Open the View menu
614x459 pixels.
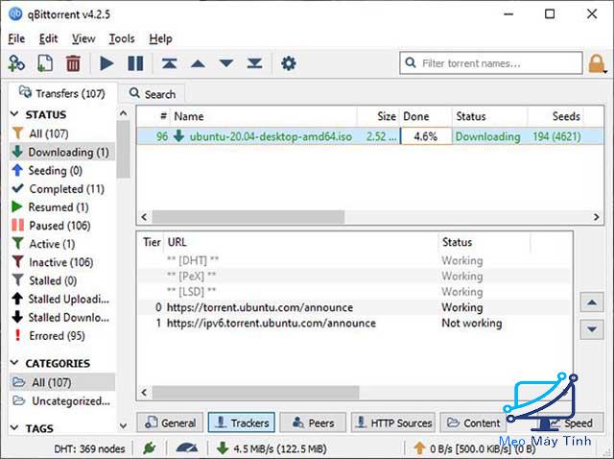tap(83, 38)
